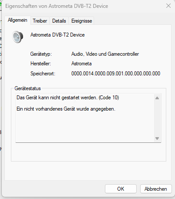Screen dimensions: 175x199
Task: Click the Speicherort label
Action: (43, 74)
